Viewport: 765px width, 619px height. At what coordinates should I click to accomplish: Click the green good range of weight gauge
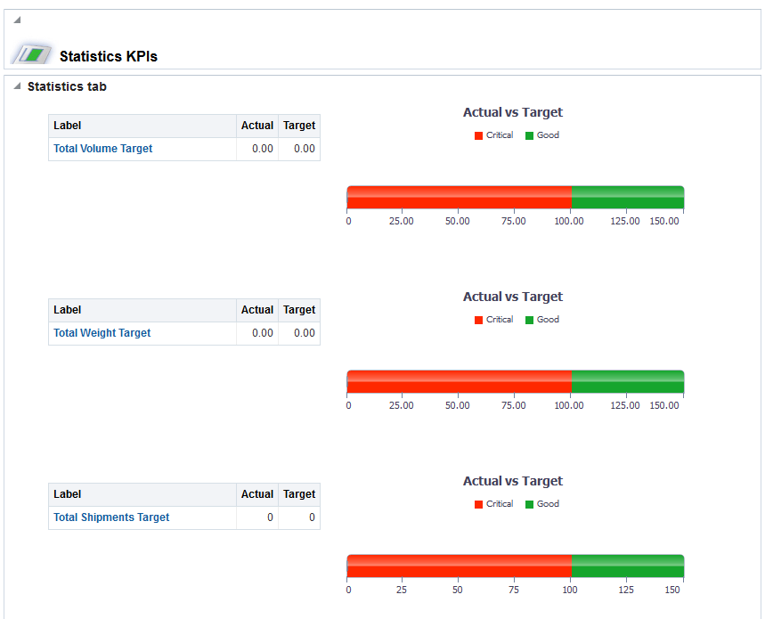tap(627, 381)
